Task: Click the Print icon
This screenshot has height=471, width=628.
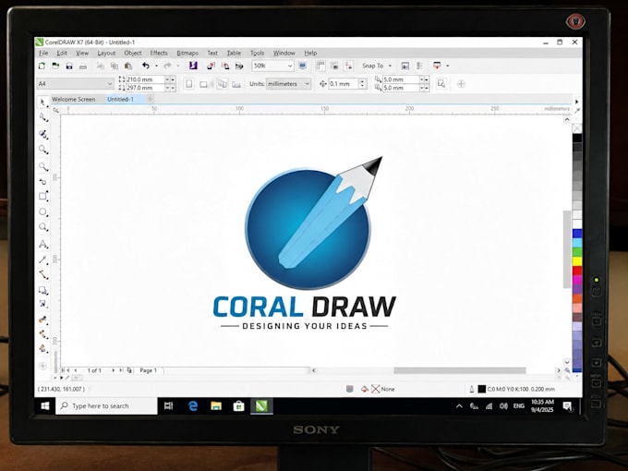Action: [x=83, y=66]
